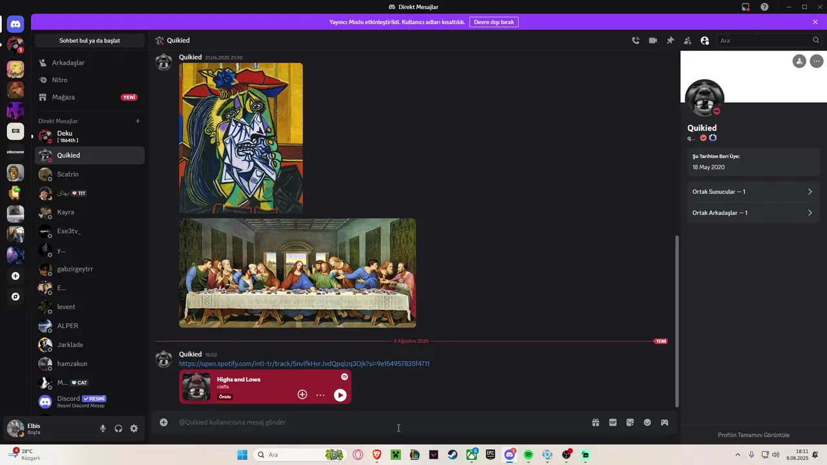Open Windows Start menu

(x=242, y=455)
